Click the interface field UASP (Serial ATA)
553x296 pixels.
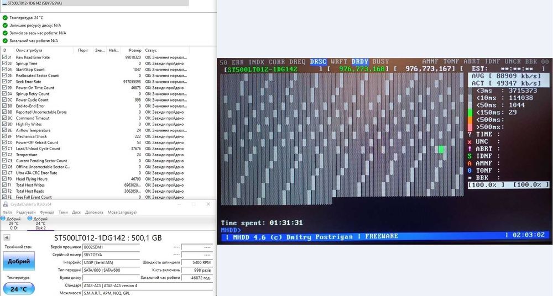[x=111, y=262]
